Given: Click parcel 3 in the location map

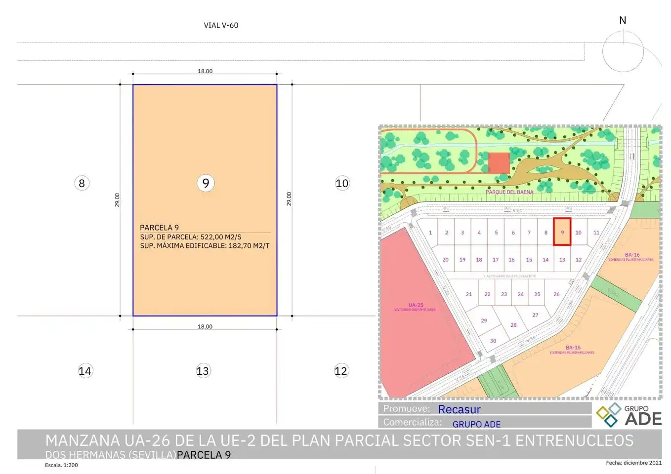Looking at the screenshot, I should [462, 233].
